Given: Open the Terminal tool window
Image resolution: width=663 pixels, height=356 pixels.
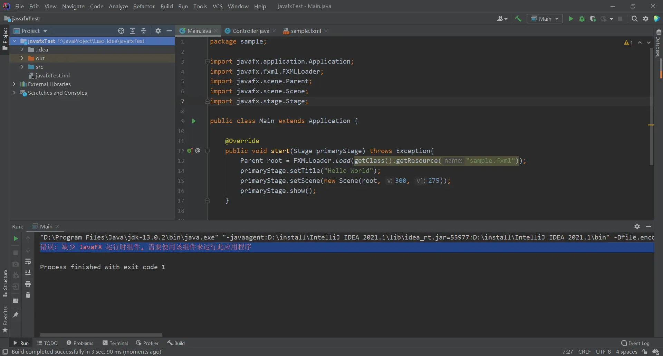Looking at the screenshot, I should coord(115,343).
